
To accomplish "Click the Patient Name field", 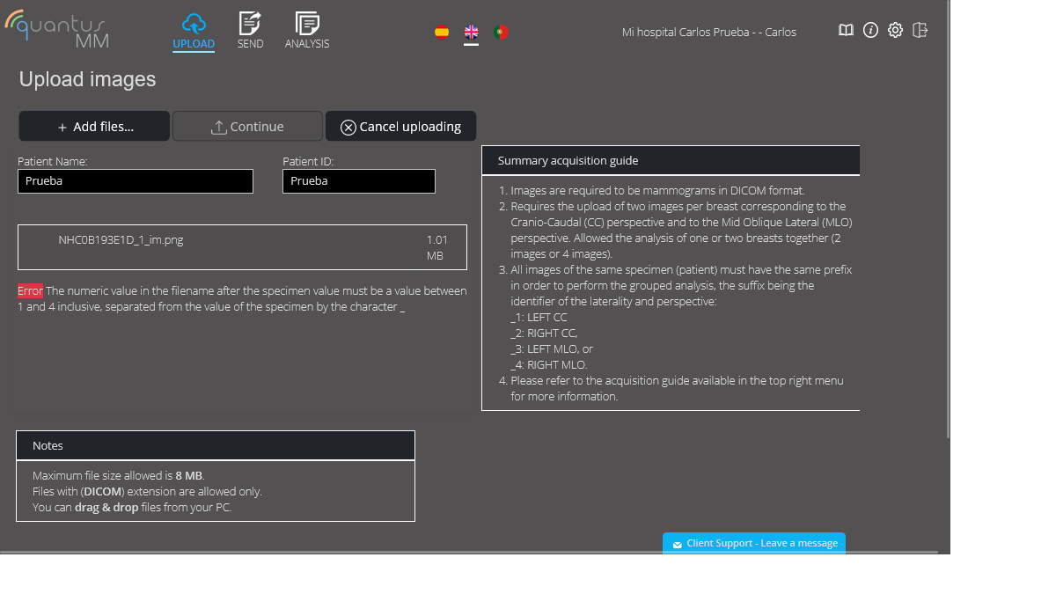I will point(136,181).
